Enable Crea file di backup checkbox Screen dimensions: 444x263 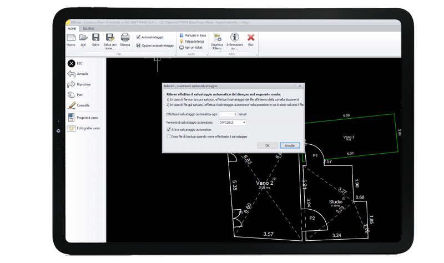coord(169,136)
